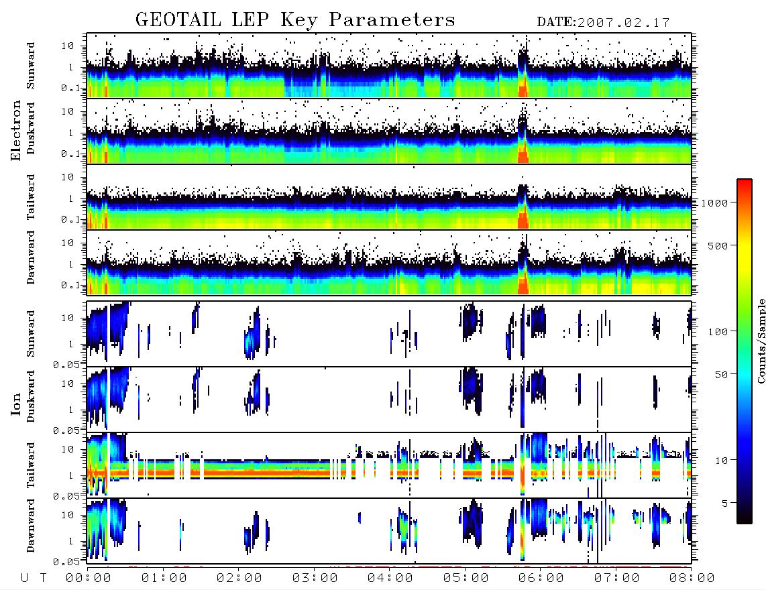Select the "DATE:2007.02.17" text
766x590 pixels.
click(x=603, y=22)
